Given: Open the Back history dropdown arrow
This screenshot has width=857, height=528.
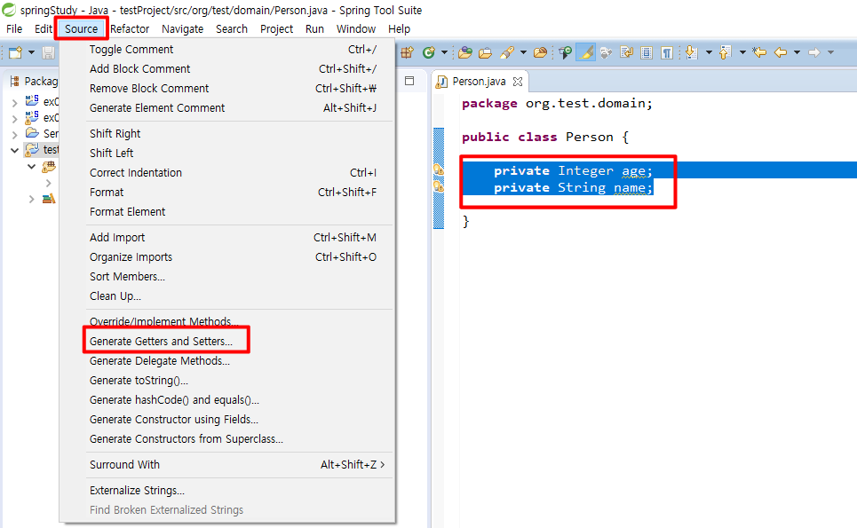Looking at the screenshot, I should [x=797, y=52].
